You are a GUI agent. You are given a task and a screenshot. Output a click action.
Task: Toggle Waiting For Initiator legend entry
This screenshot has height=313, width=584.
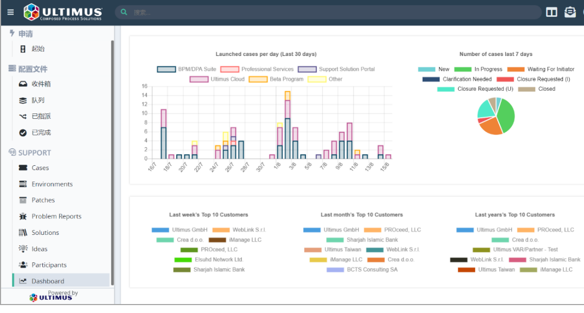click(x=541, y=69)
